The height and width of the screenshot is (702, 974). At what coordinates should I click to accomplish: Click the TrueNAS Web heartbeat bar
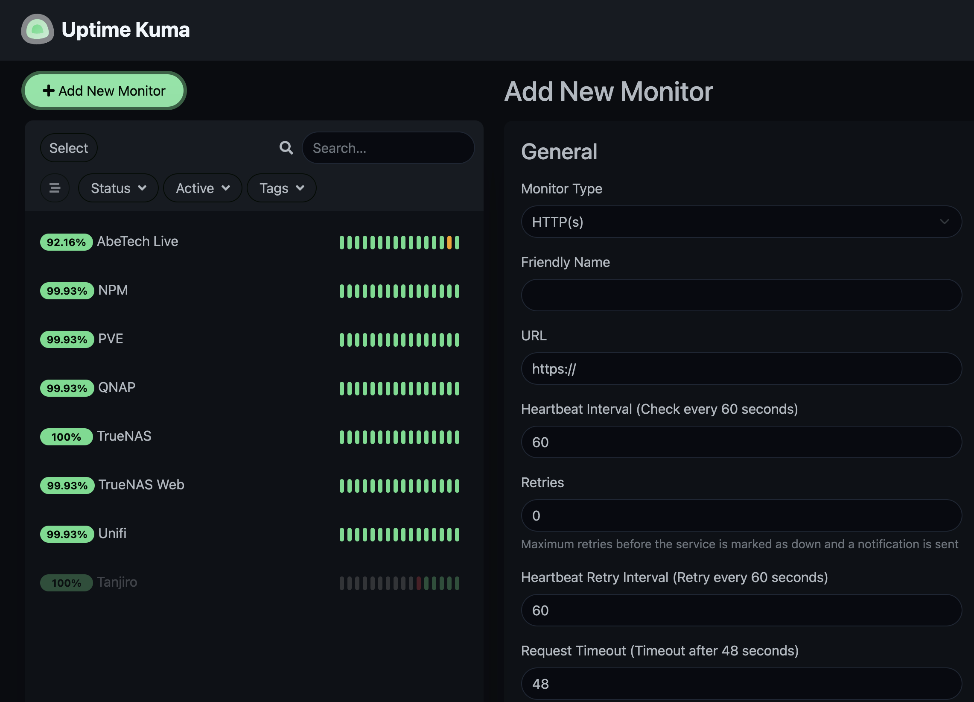[400, 486]
